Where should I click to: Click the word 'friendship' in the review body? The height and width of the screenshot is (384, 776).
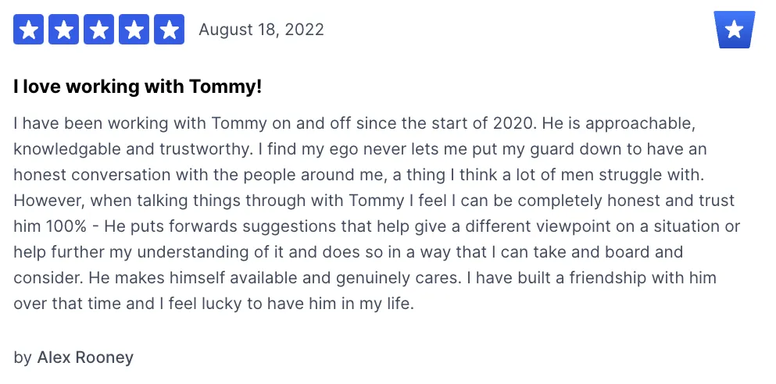coord(600,278)
